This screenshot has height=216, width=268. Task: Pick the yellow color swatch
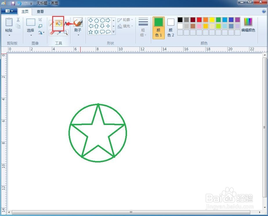click(x=212, y=20)
